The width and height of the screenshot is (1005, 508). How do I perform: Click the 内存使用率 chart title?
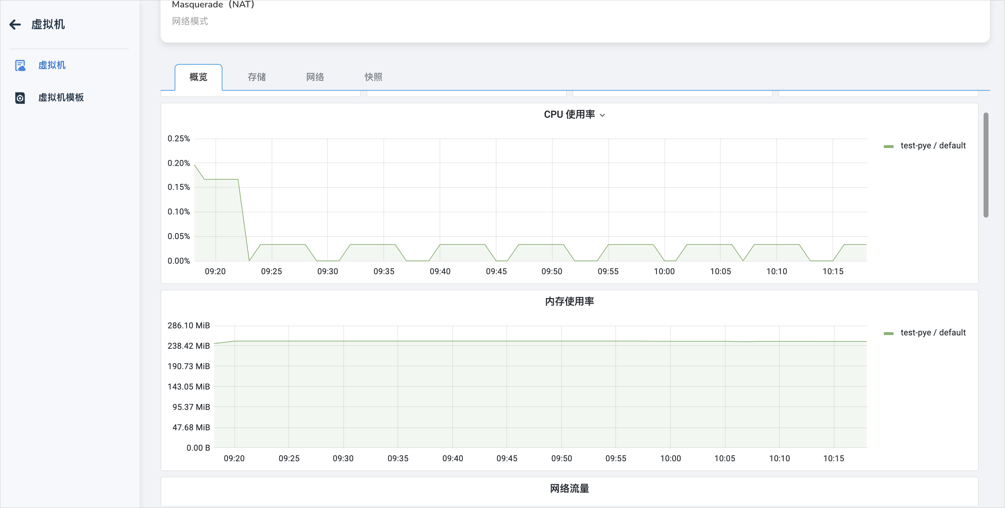point(569,301)
